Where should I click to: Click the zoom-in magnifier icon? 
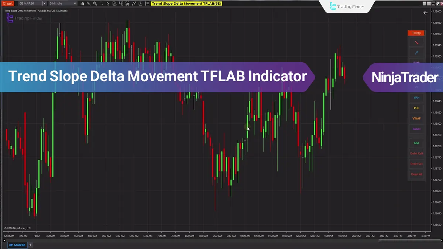[95, 3]
